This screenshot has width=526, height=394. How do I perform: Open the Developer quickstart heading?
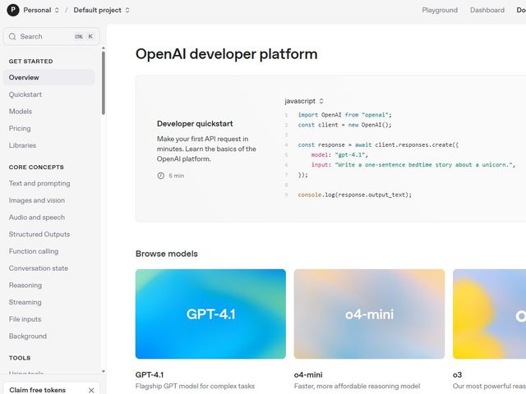(x=195, y=124)
